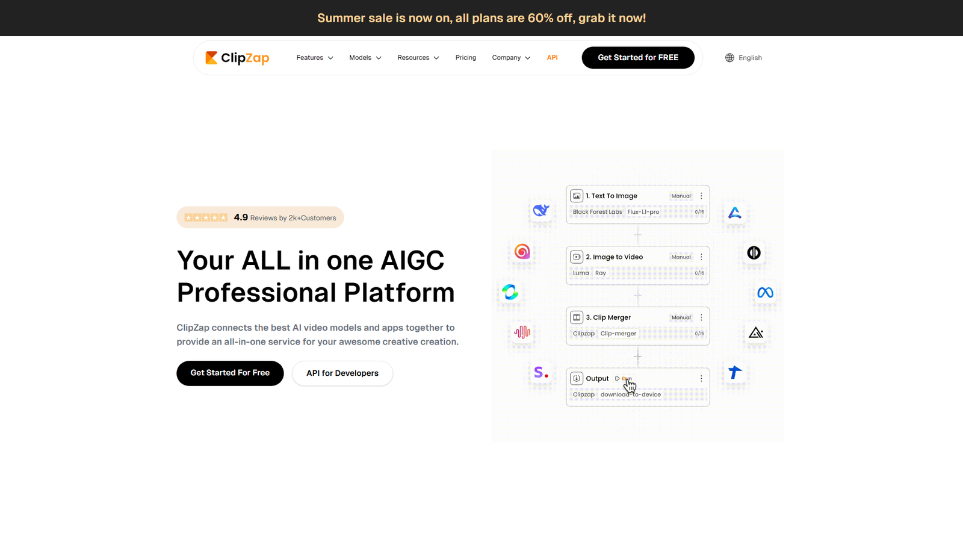This screenshot has height=542, width=963.
Task: Click the five-star rating display
Action: tap(206, 217)
